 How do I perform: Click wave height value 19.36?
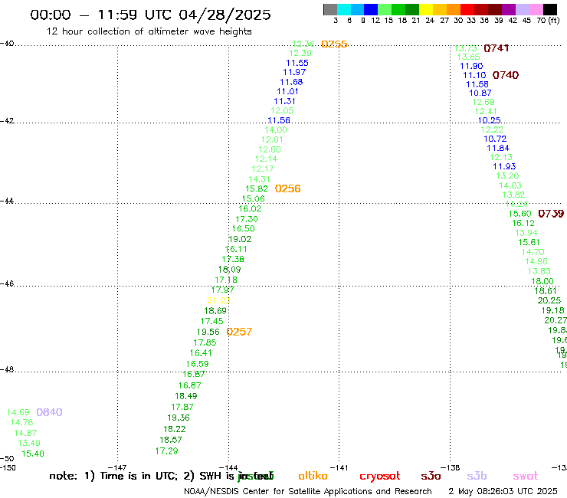coord(179,418)
